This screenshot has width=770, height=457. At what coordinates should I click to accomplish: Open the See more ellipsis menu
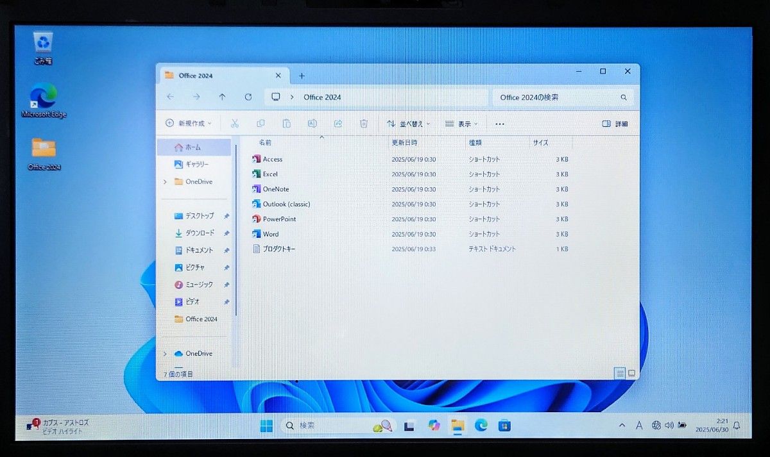[x=499, y=124]
